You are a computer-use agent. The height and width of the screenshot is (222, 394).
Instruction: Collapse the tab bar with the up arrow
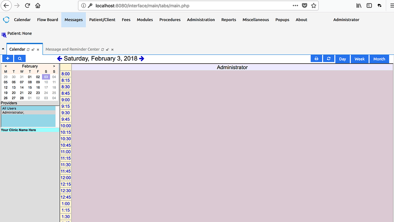(x=3, y=48)
